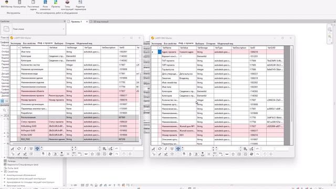Select the IfcBuilding GUID row in left window
Screen dimensions: 336x189
78,126
